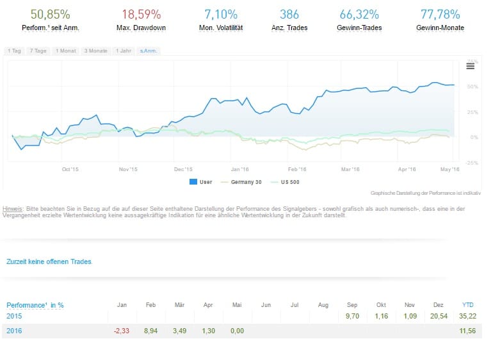Click the Zurzeit keine offenen Trades text

49,261
